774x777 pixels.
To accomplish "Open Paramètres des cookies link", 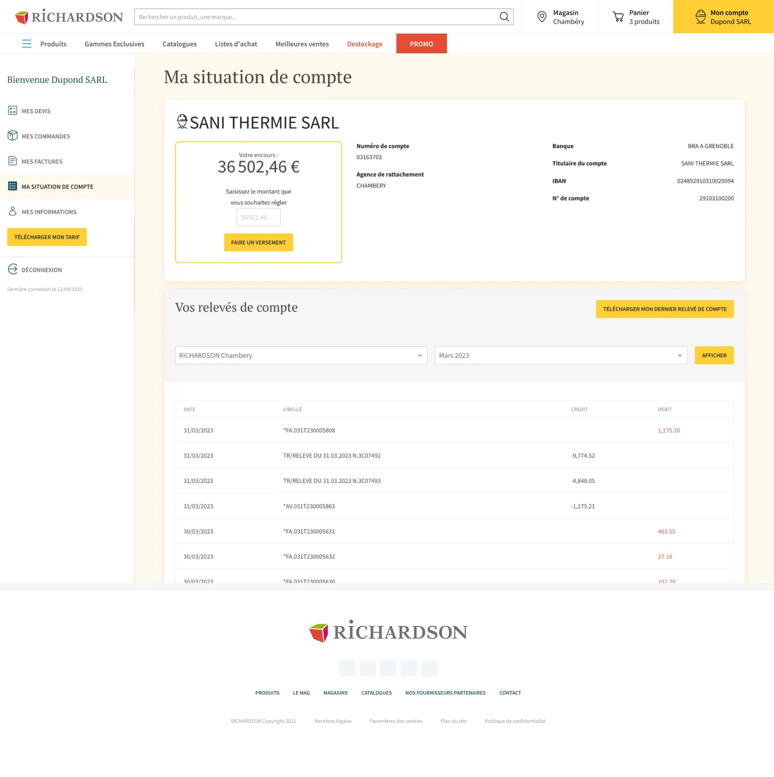I will pos(396,721).
